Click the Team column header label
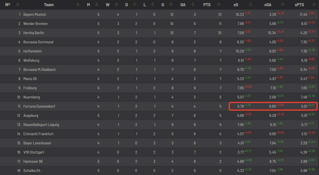 [x=49, y=5]
